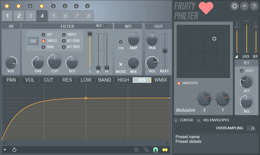Select preset slot 2
Screen dimensions: 260x155
pos(19,16)
